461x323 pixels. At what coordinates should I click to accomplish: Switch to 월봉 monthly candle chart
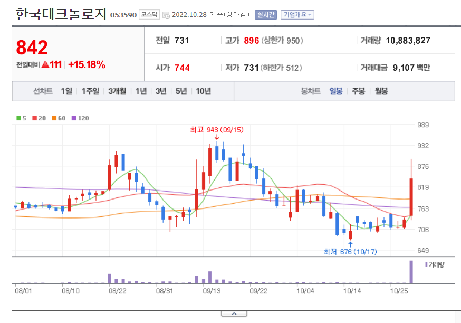pyautogui.click(x=381, y=91)
